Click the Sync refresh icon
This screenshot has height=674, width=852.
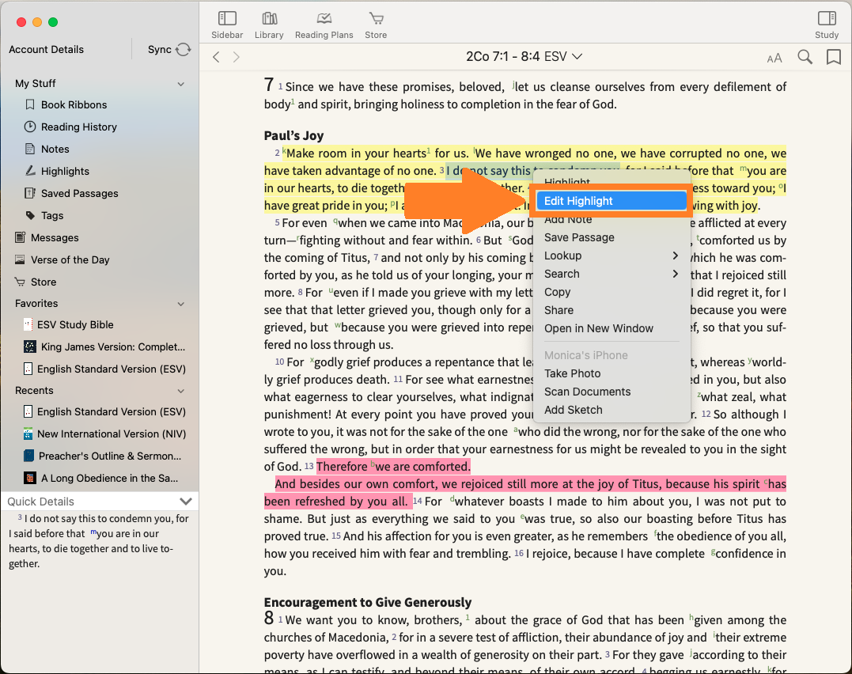(x=184, y=49)
